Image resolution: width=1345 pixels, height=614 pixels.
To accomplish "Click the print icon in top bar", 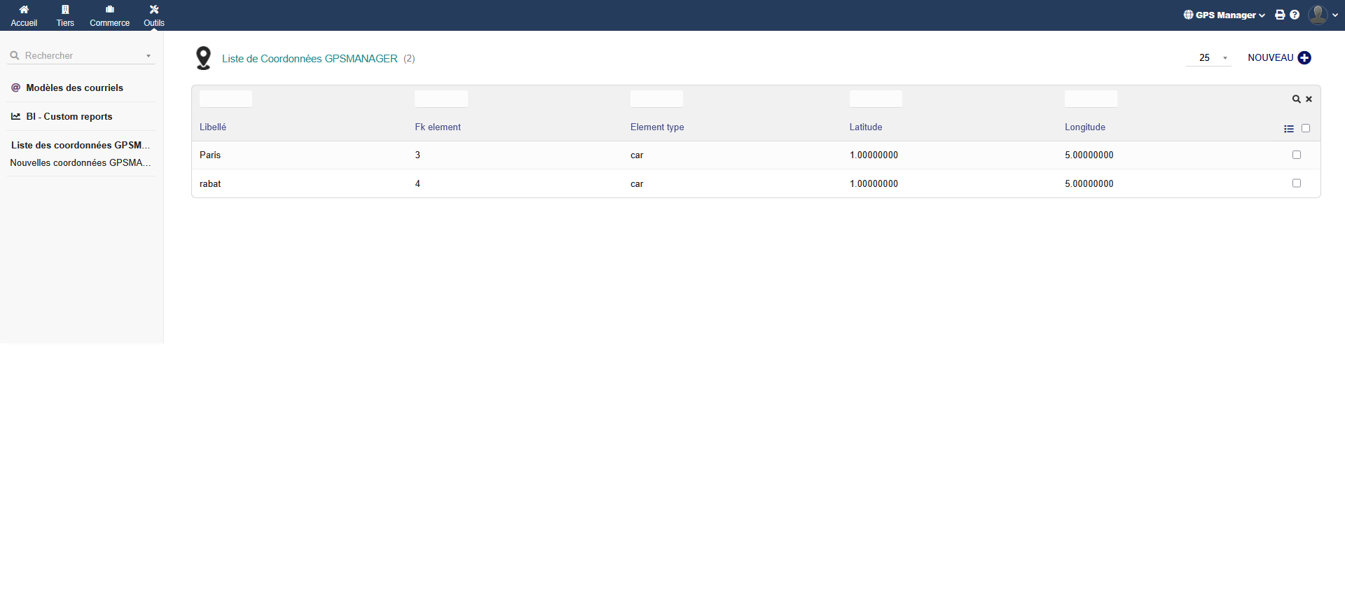I will 1280,15.
